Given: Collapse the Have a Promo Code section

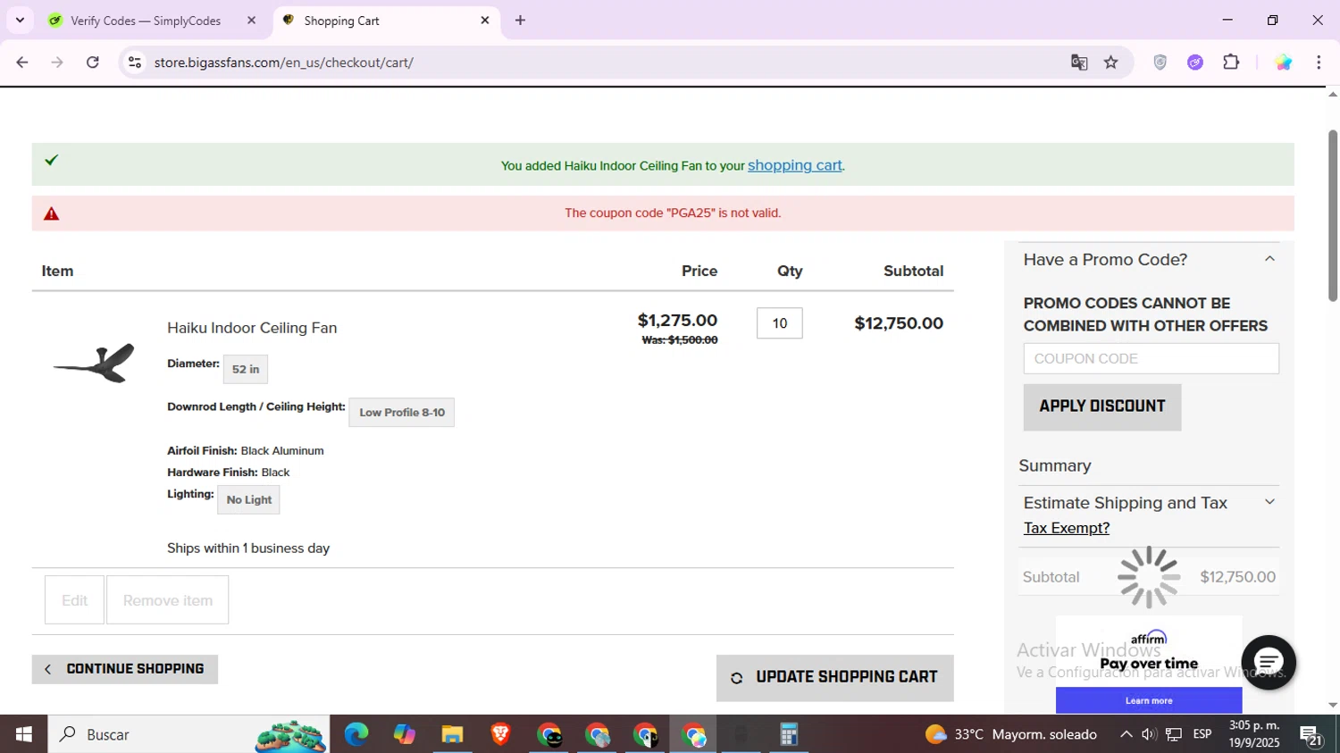Looking at the screenshot, I should (1269, 259).
